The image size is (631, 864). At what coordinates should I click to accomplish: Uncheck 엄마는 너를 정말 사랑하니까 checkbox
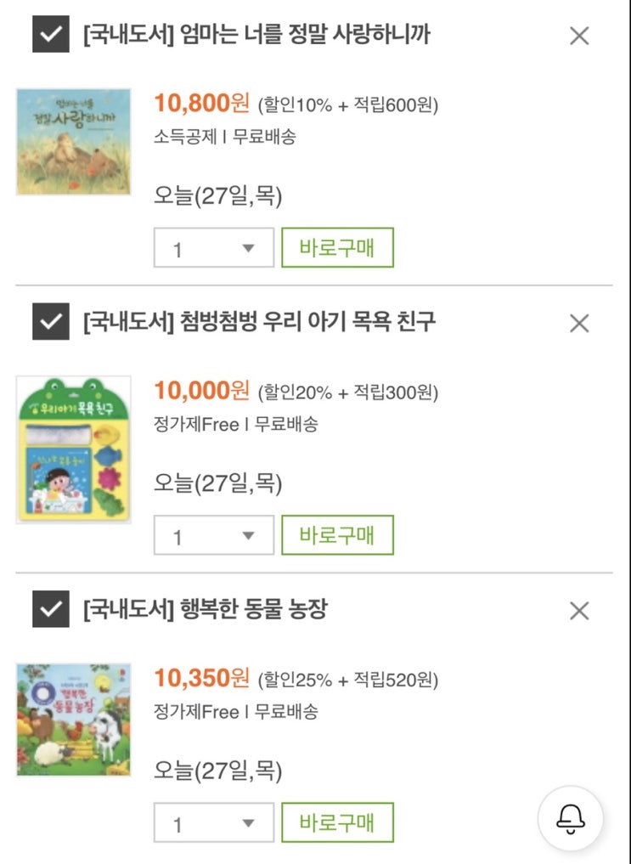[x=50, y=35]
